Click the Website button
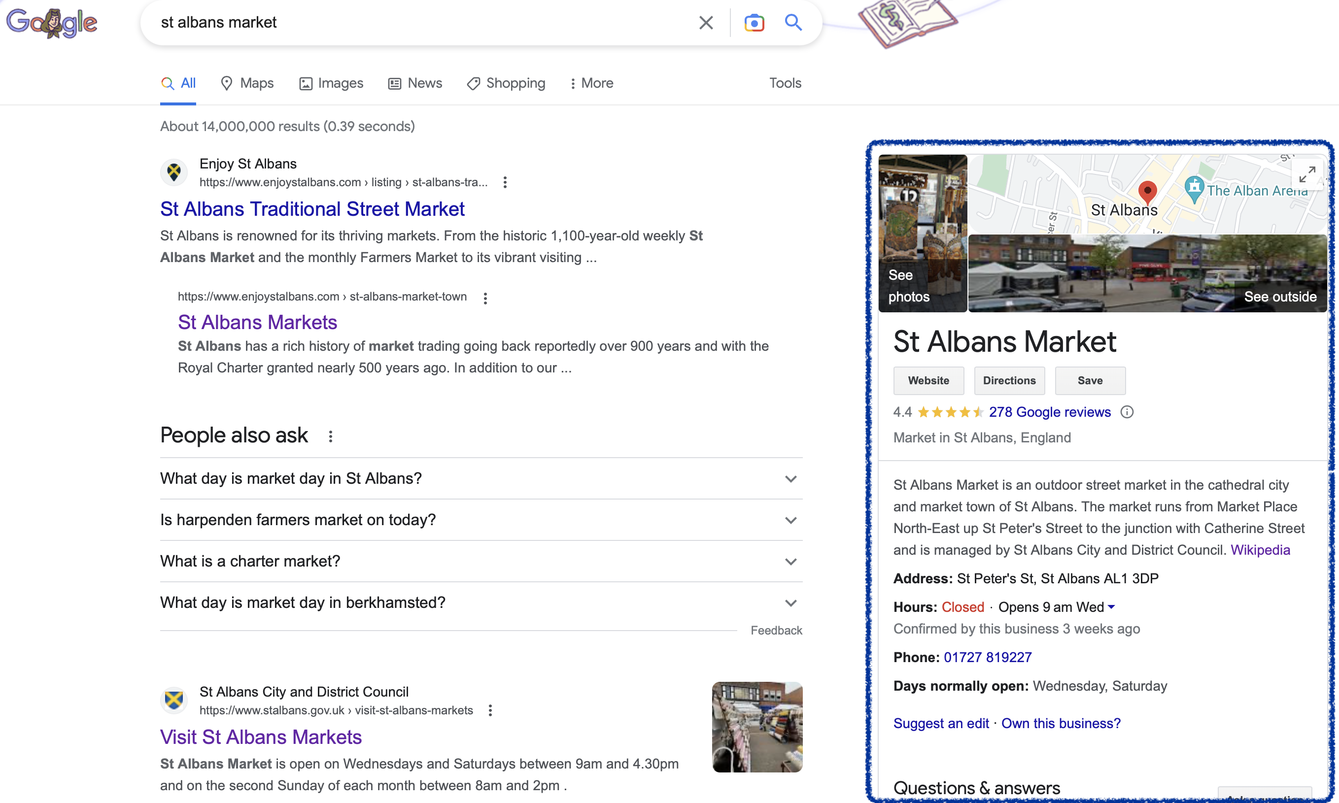 [x=929, y=381]
